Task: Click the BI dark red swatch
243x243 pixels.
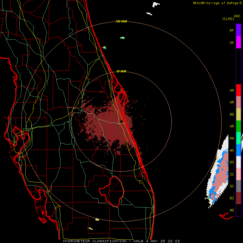Action: tap(238, 198)
